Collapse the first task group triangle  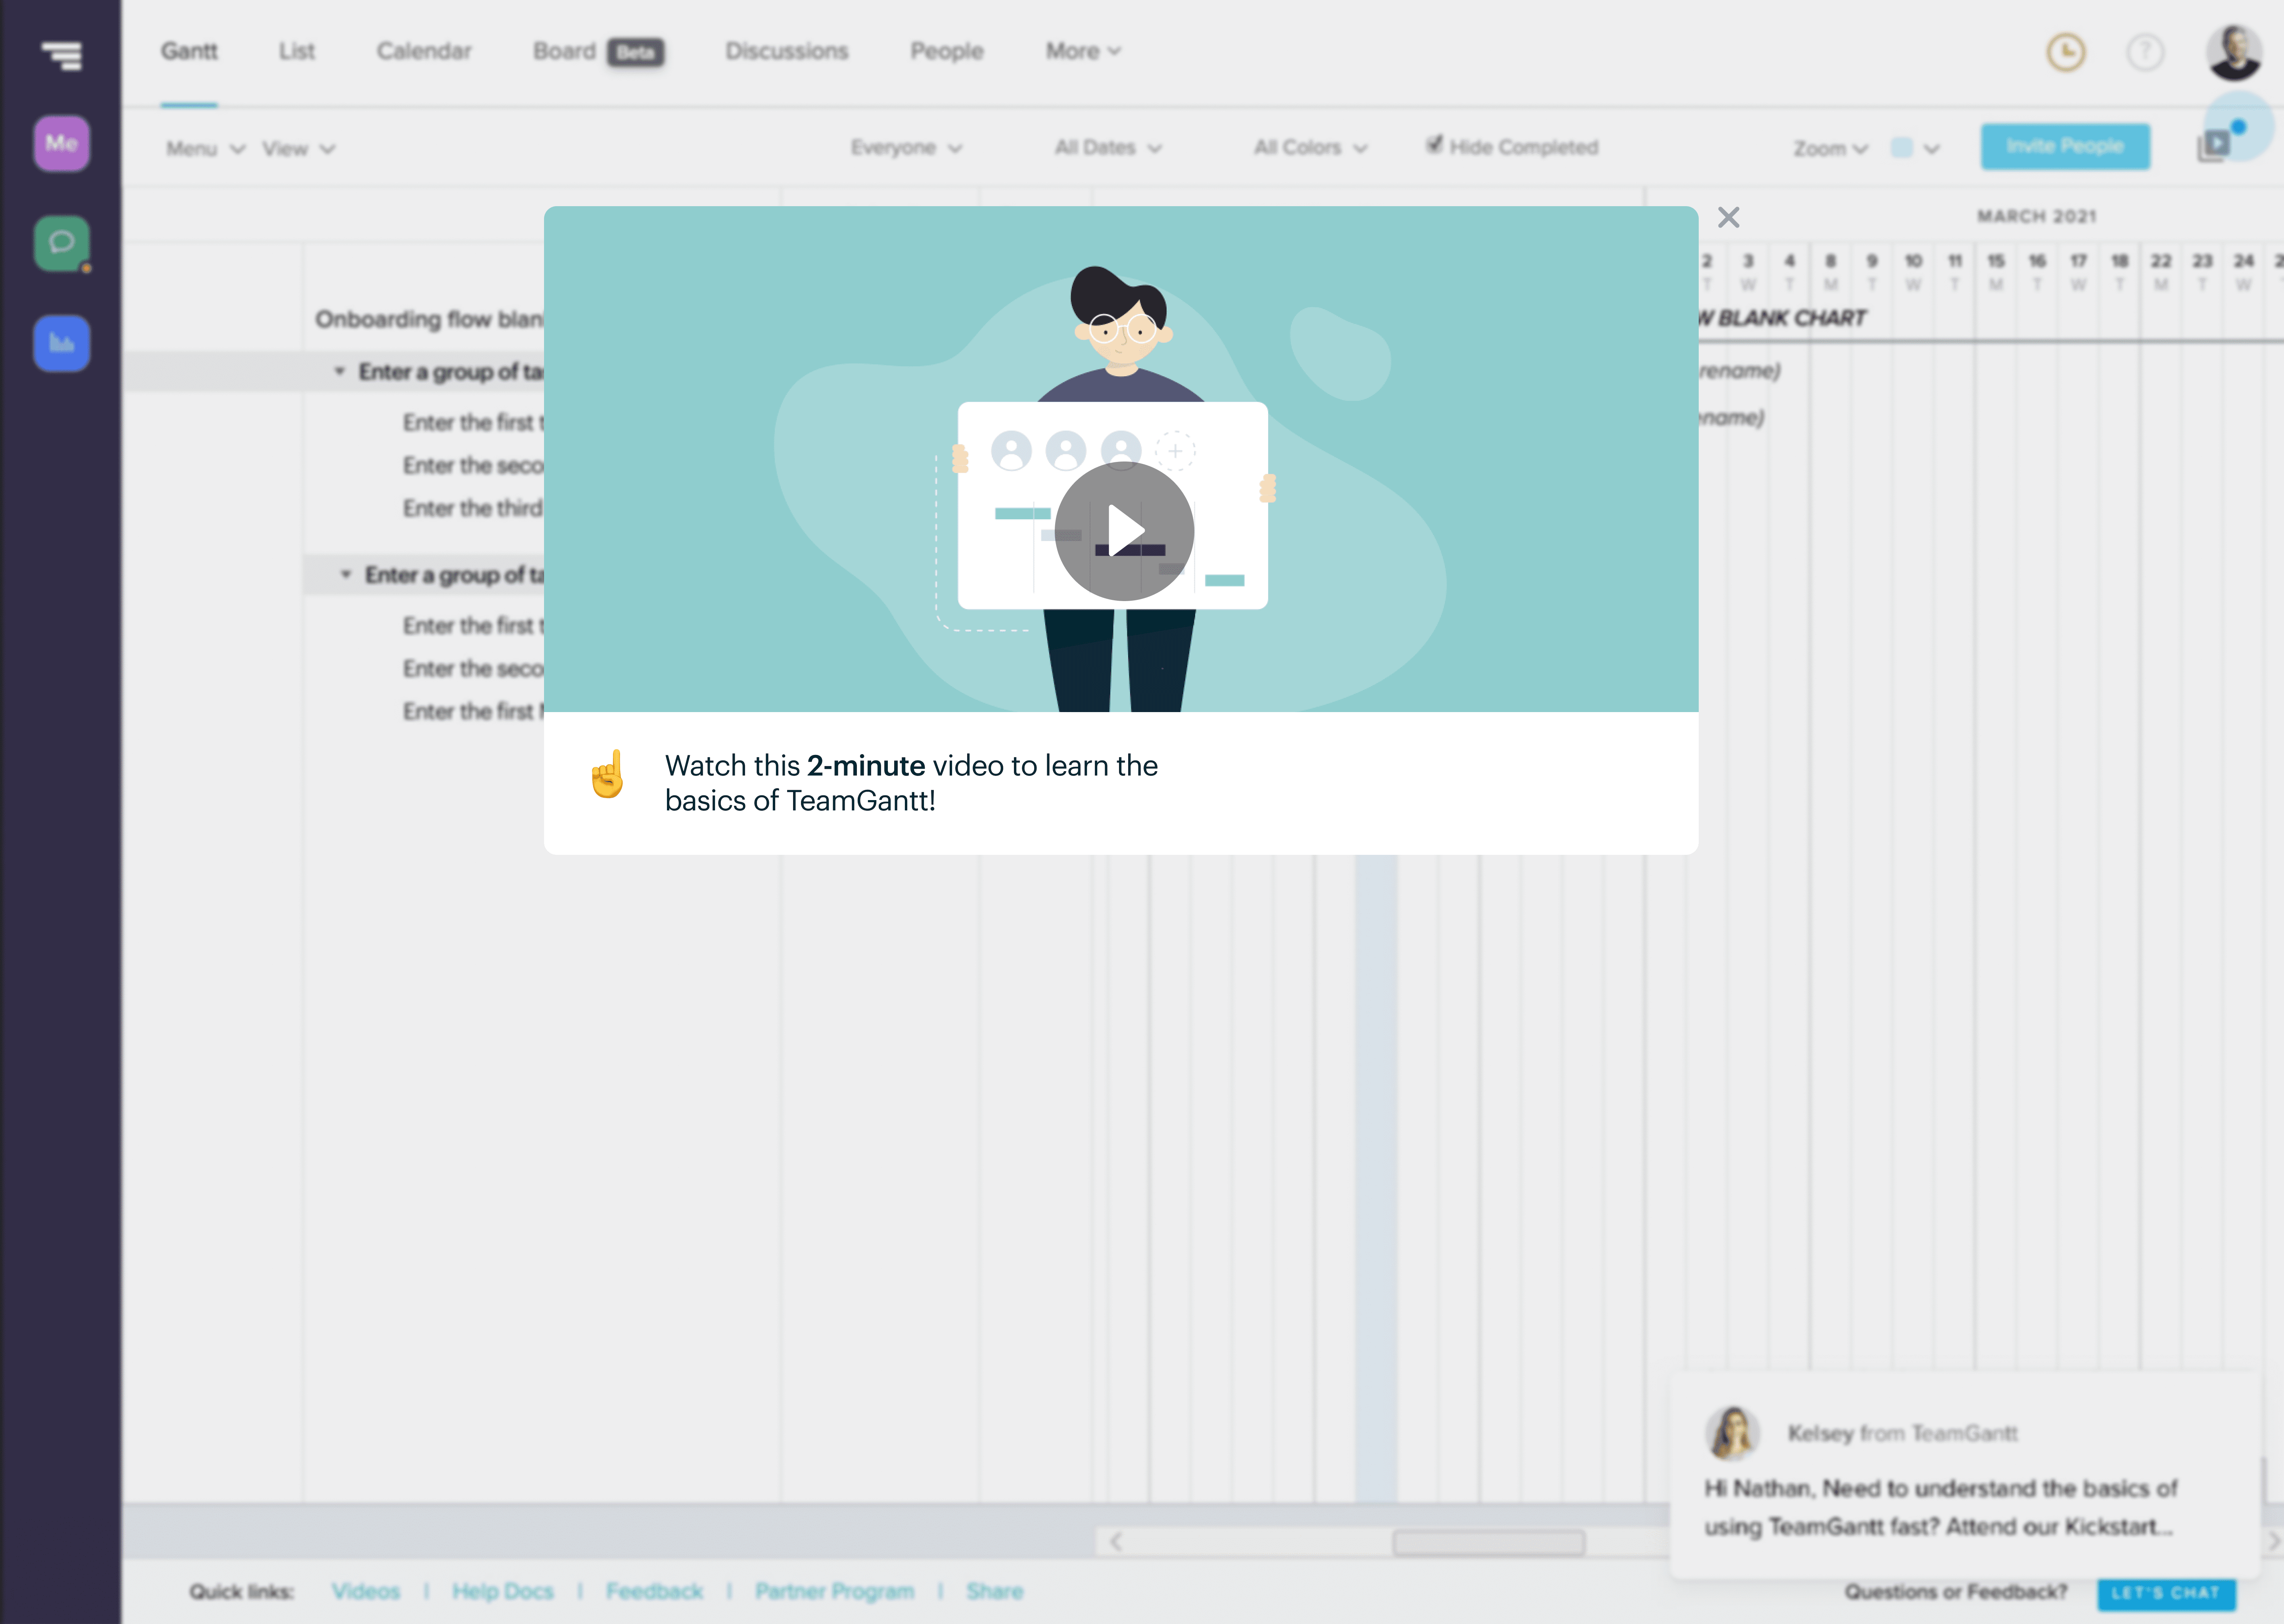[339, 371]
